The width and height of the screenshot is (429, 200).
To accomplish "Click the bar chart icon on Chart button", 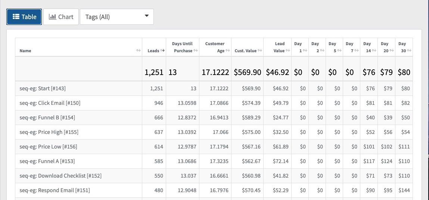I will pyautogui.click(x=53, y=17).
